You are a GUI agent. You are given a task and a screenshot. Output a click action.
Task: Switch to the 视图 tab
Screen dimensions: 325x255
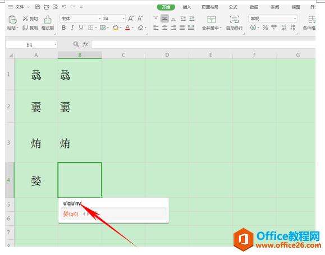(296, 7)
